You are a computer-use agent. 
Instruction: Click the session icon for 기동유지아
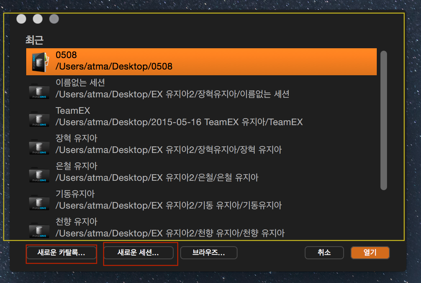tap(39, 201)
